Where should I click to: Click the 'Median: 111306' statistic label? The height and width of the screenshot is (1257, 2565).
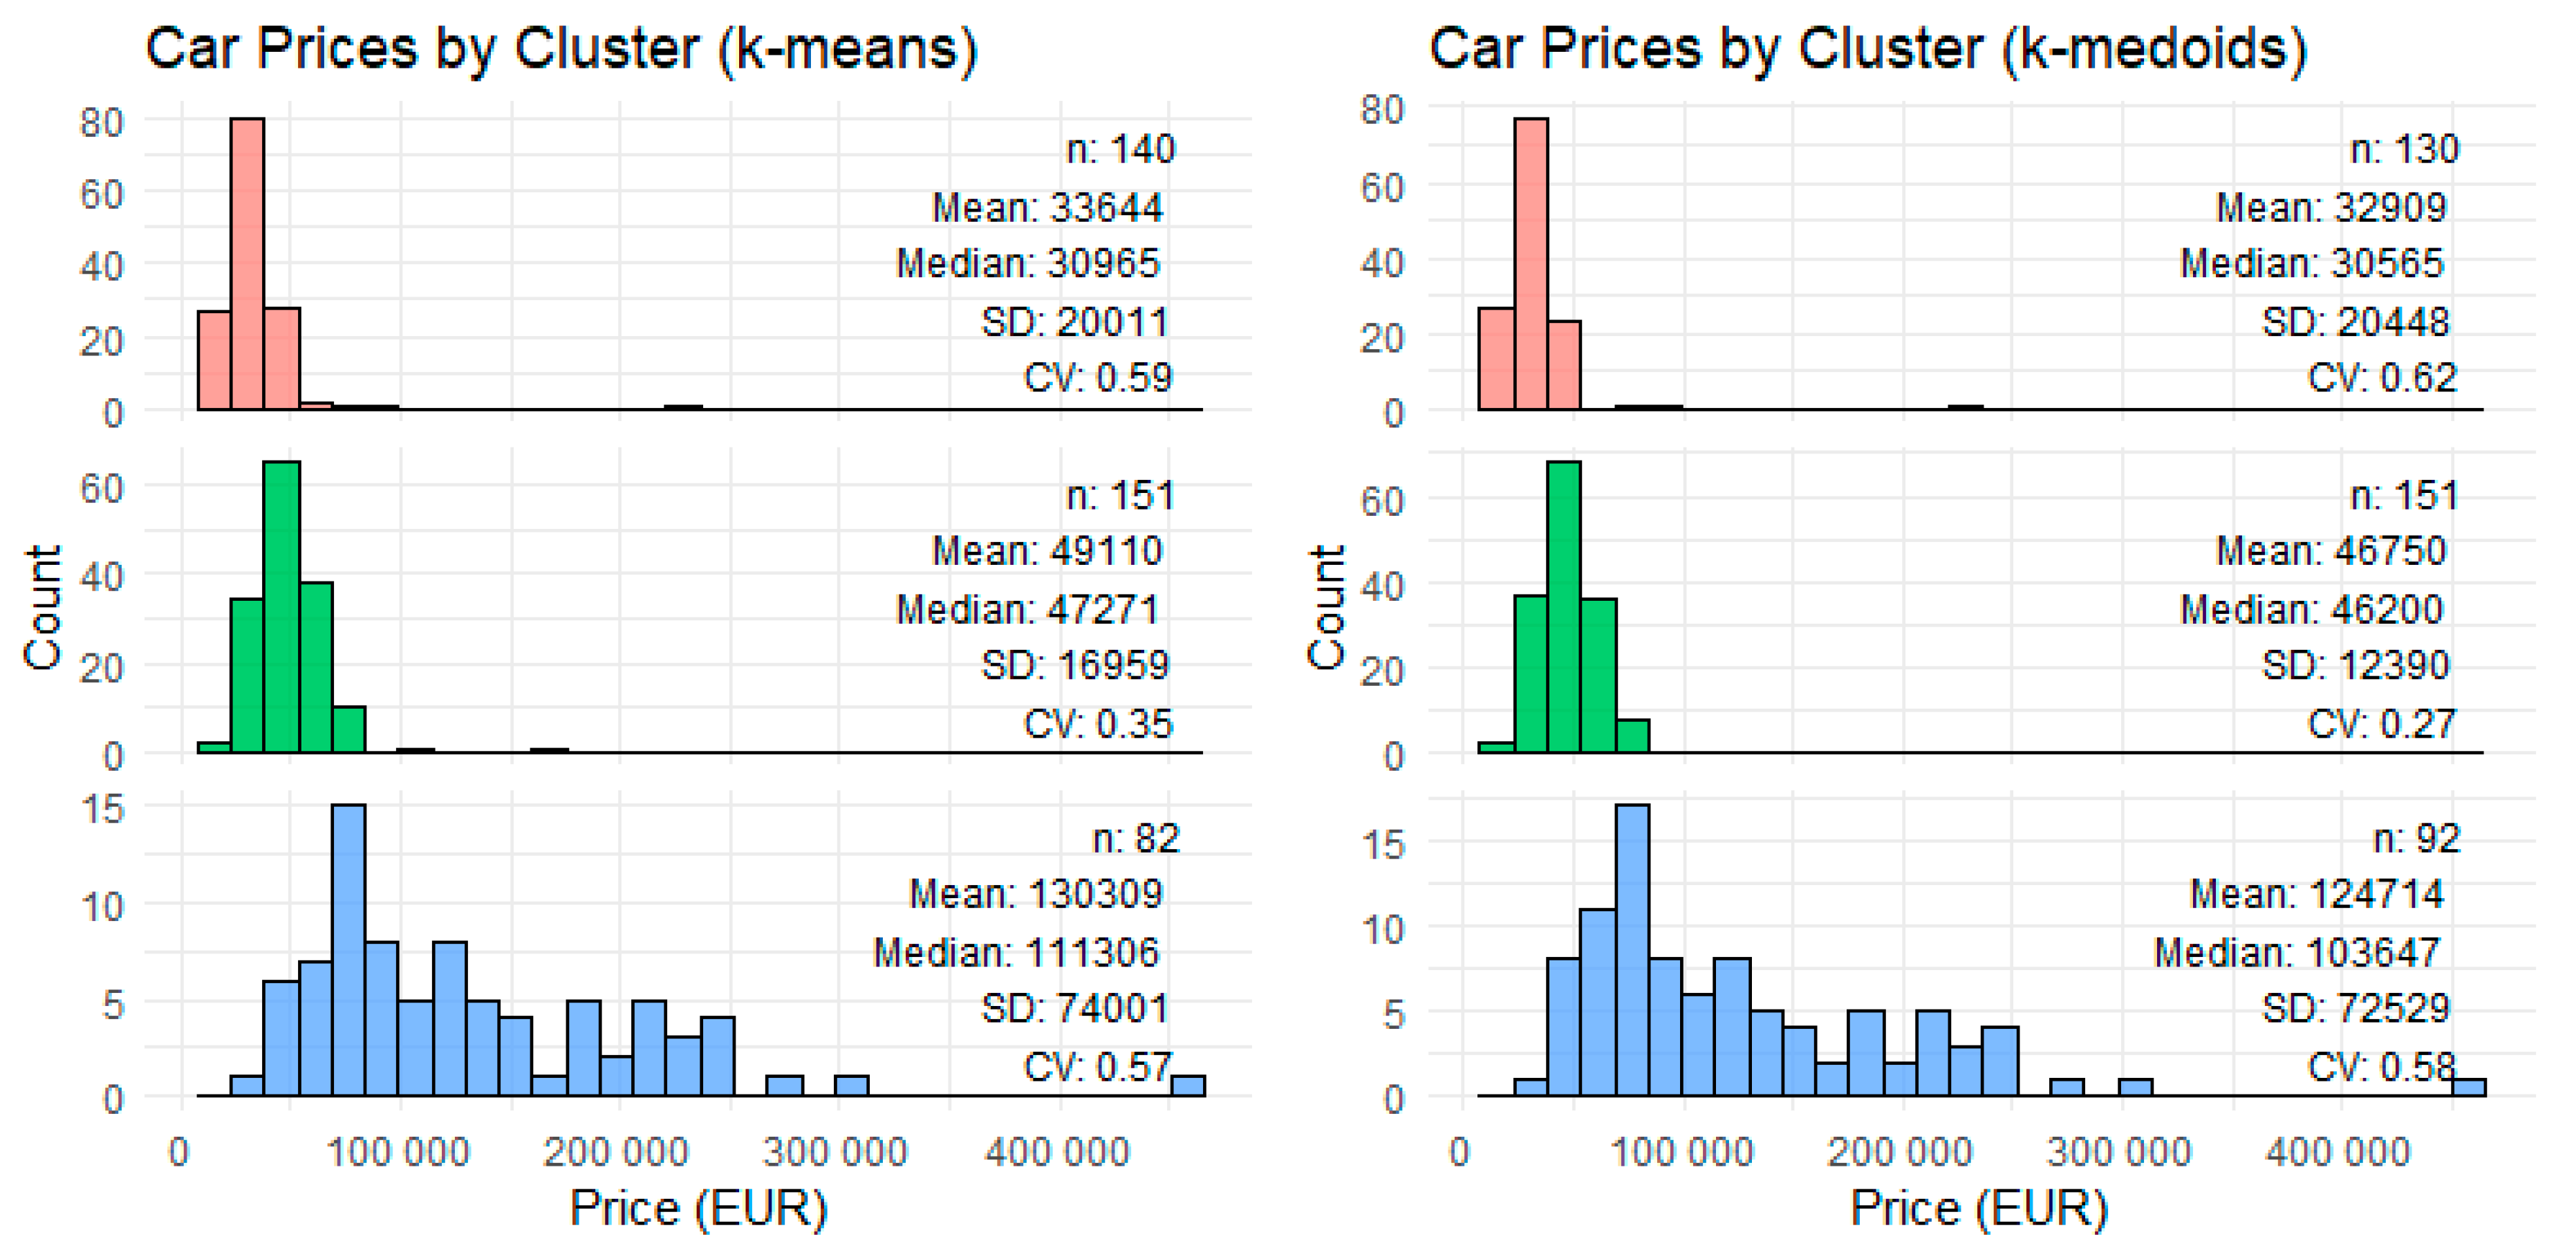tap(1016, 953)
